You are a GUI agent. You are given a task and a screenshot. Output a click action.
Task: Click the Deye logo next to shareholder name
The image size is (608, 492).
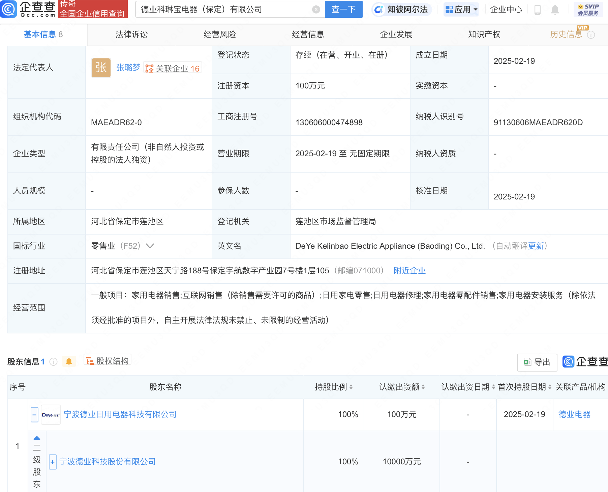coord(50,415)
